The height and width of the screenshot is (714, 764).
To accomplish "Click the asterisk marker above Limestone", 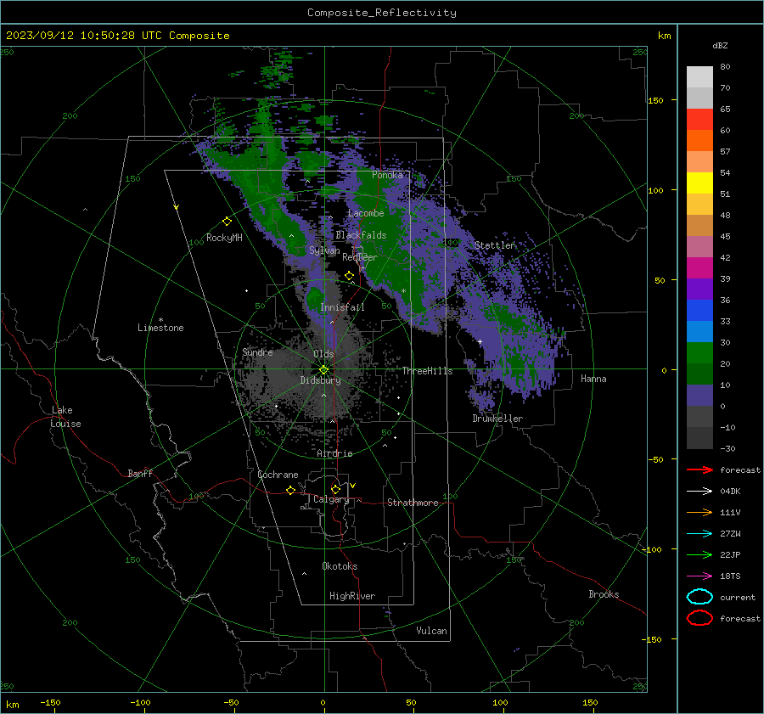I will click(x=160, y=320).
